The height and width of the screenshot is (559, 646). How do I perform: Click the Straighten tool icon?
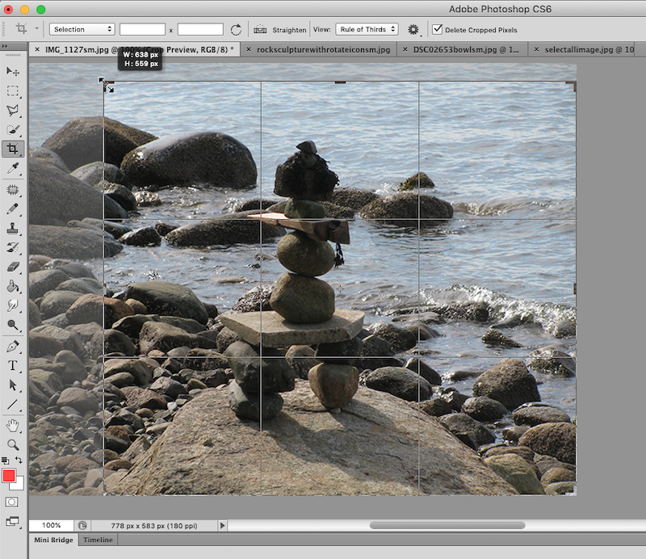click(260, 29)
